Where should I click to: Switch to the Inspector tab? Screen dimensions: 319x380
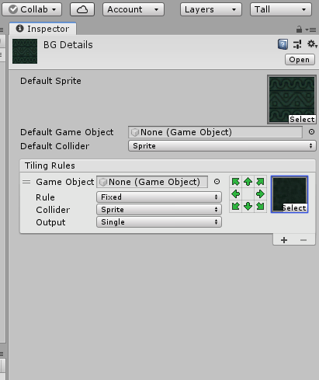click(43, 29)
